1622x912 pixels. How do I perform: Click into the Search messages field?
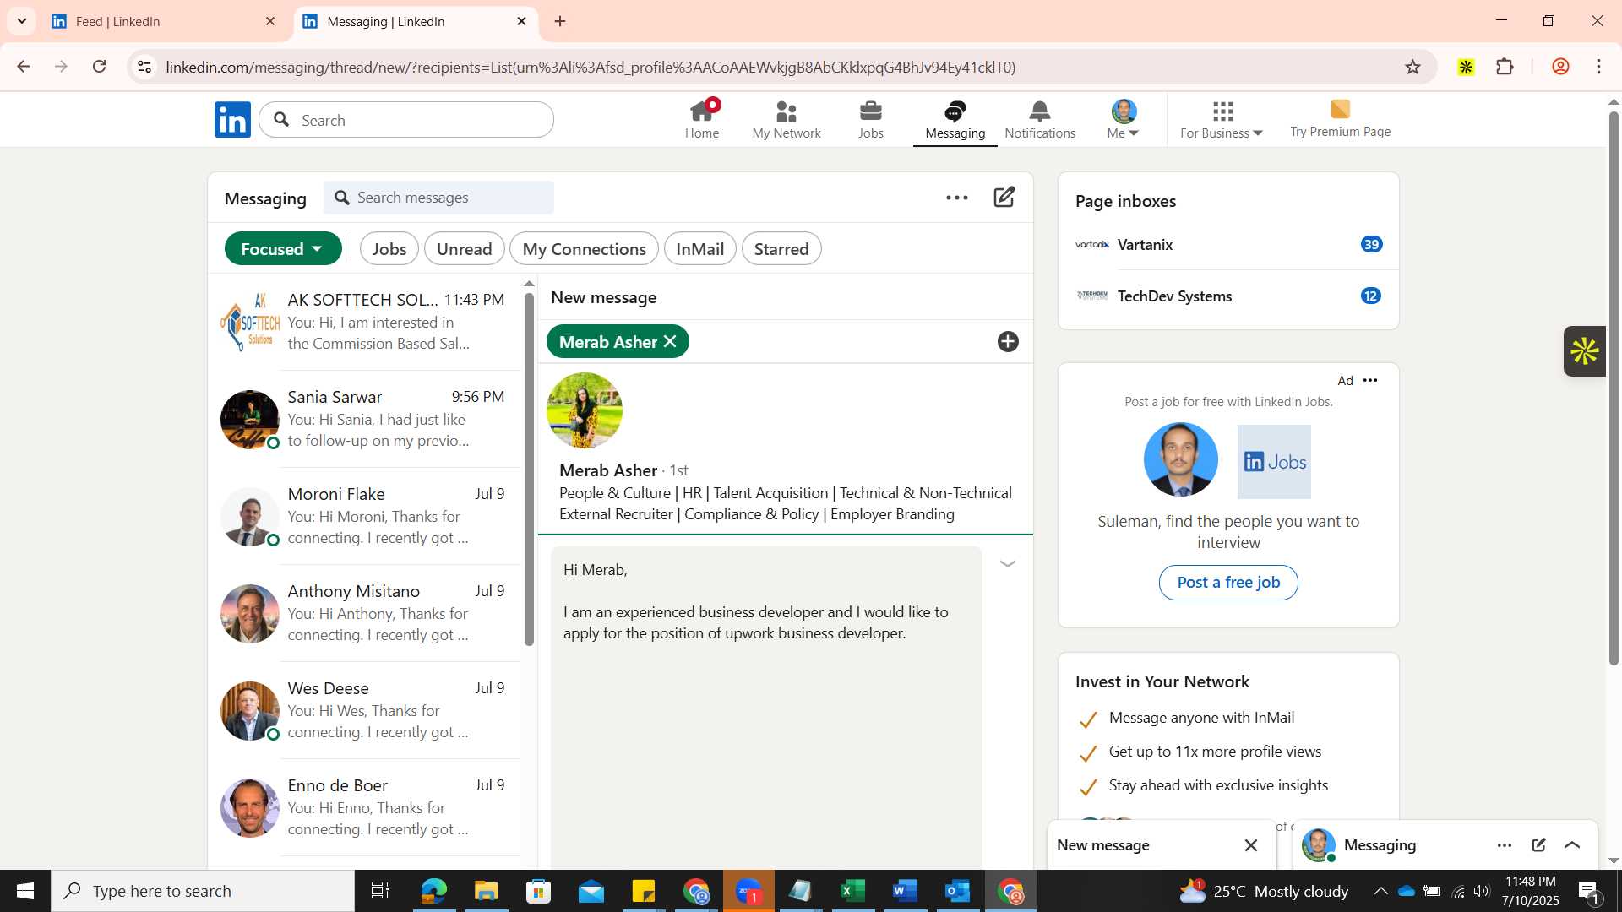pos(439,198)
